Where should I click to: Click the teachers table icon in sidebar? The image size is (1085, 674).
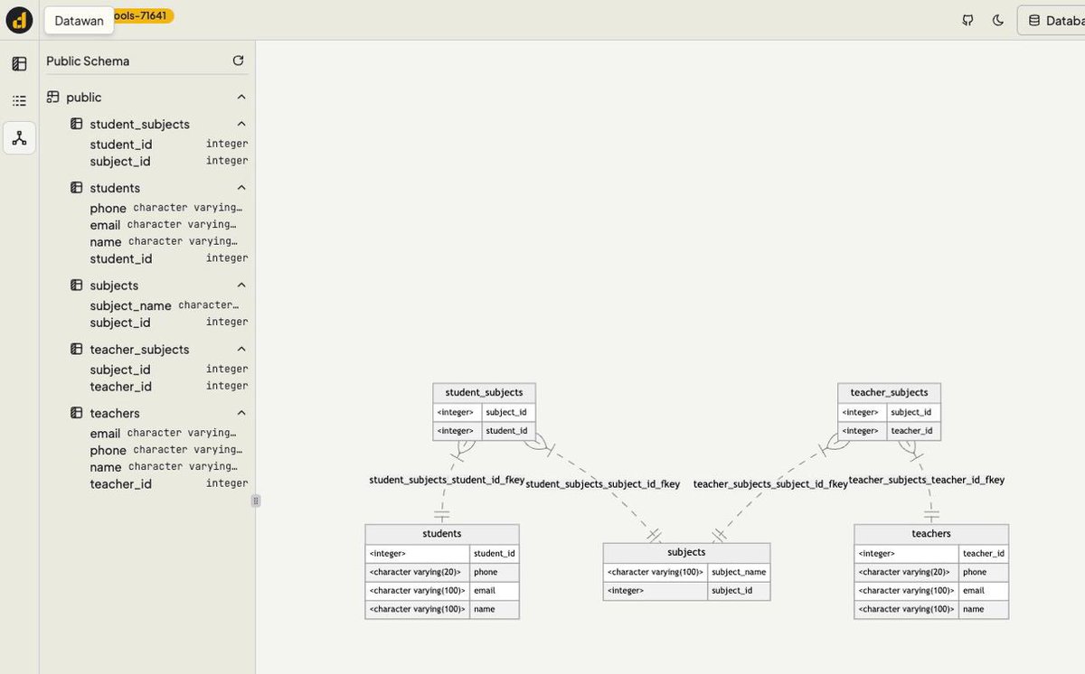[77, 413]
